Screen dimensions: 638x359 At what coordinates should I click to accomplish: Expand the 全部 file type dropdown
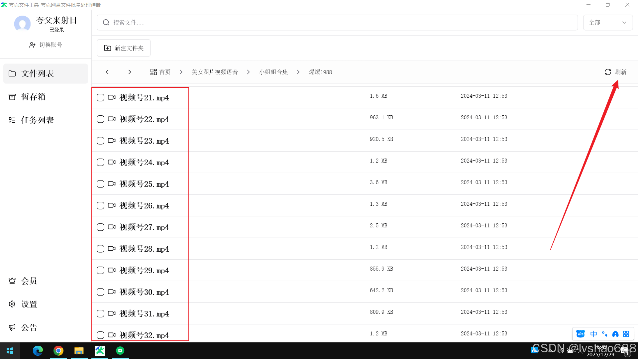pyautogui.click(x=607, y=23)
